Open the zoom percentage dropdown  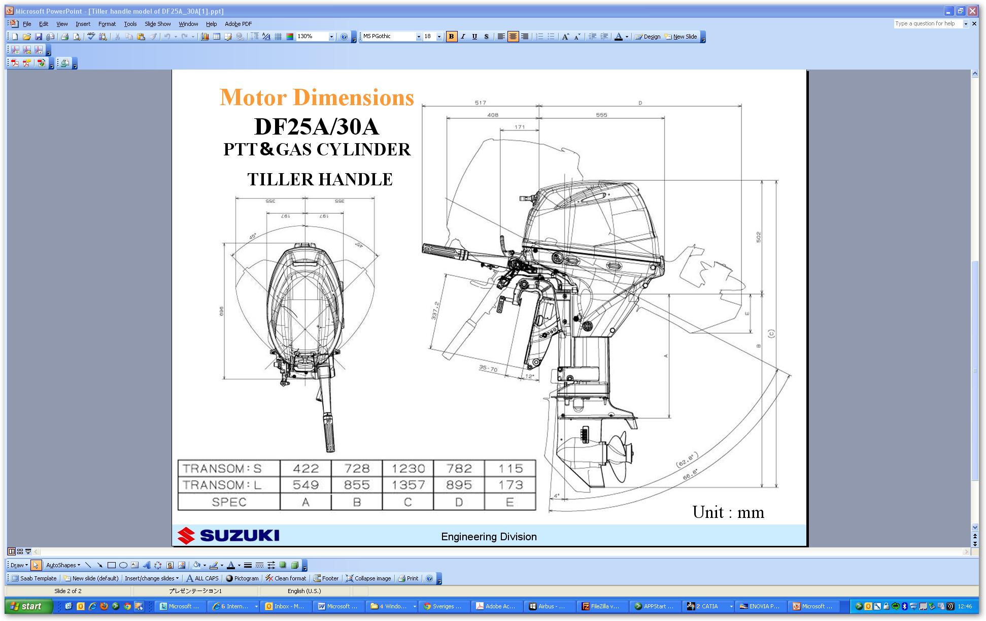pos(331,37)
